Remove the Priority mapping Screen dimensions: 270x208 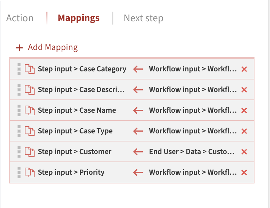click(x=244, y=172)
